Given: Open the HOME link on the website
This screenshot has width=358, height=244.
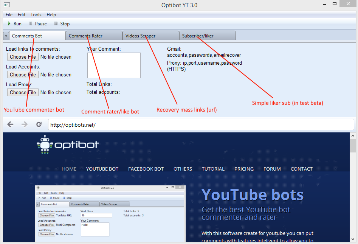Looking at the screenshot, I should point(69,169).
